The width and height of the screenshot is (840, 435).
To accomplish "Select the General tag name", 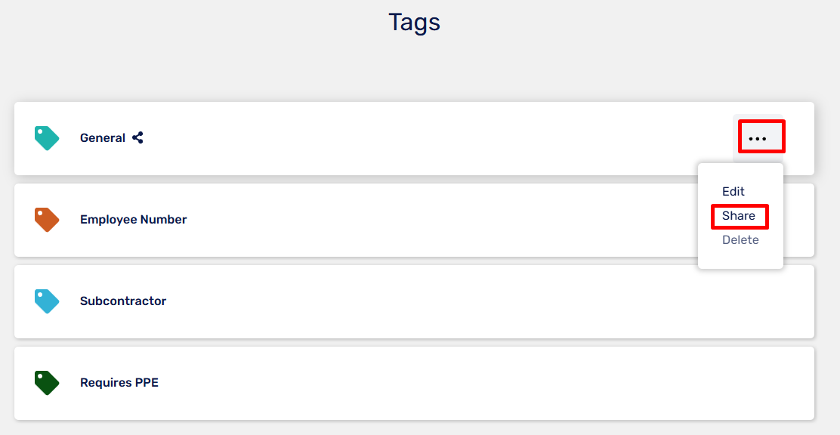I will coord(102,137).
